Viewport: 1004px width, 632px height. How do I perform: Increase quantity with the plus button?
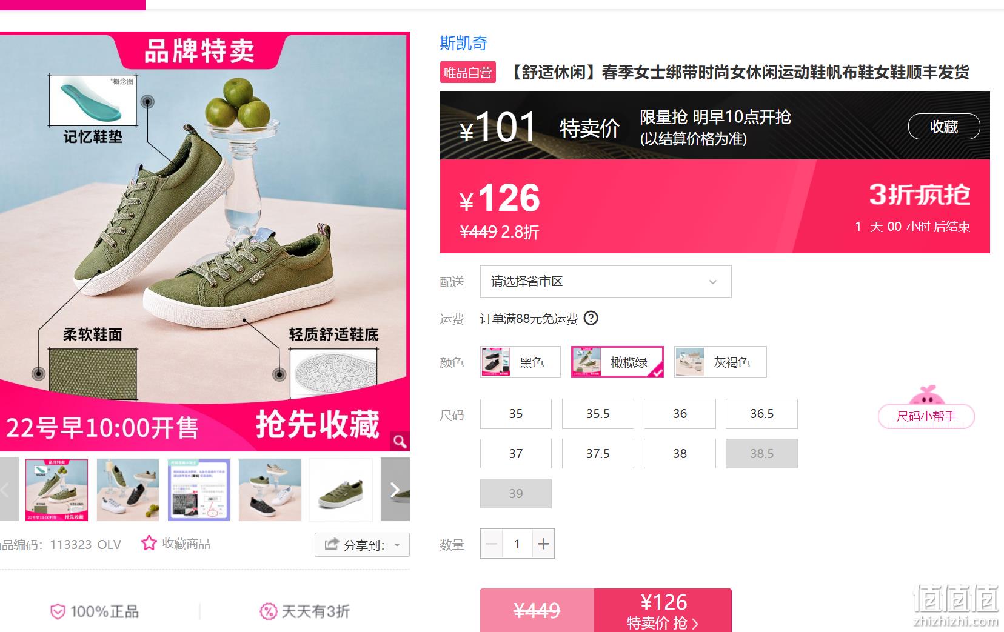pos(543,544)
